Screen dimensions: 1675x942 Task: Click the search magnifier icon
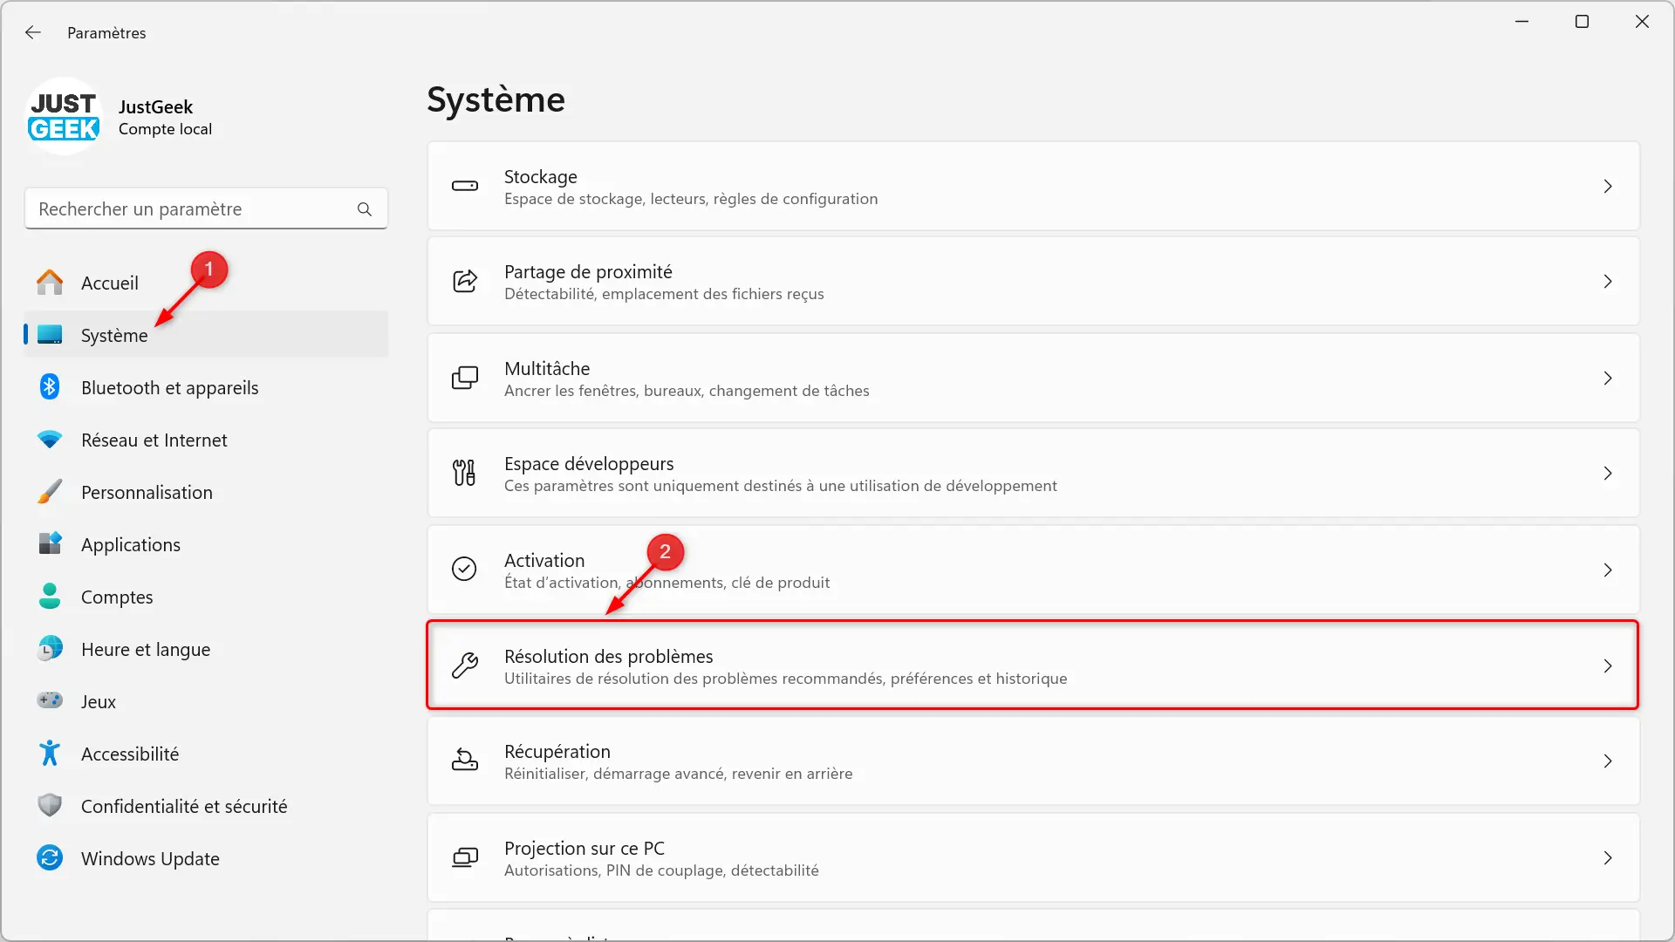pyautogui.click(x=365, y=209)
